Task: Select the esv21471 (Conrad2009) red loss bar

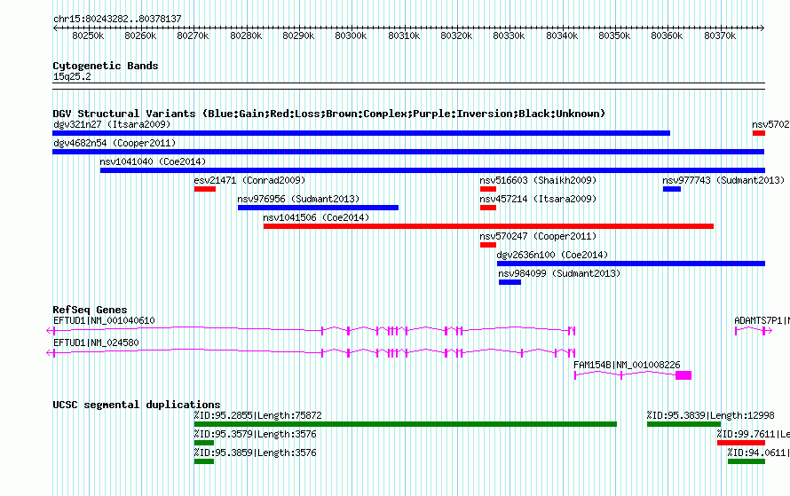Action: (204, 189)
